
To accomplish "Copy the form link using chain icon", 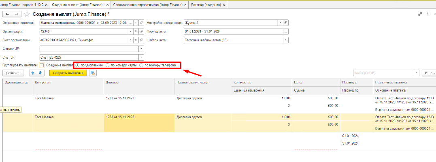I will pos(420,14).
